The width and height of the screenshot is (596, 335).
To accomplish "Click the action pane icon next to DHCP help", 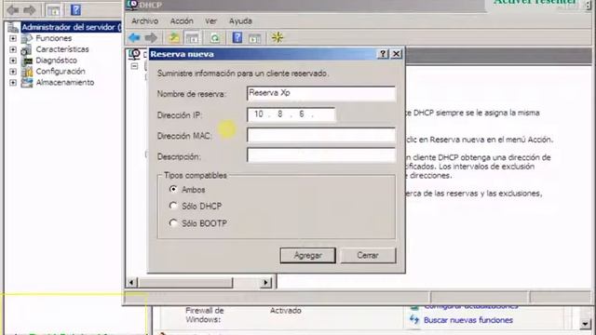I will pos(254,38).
